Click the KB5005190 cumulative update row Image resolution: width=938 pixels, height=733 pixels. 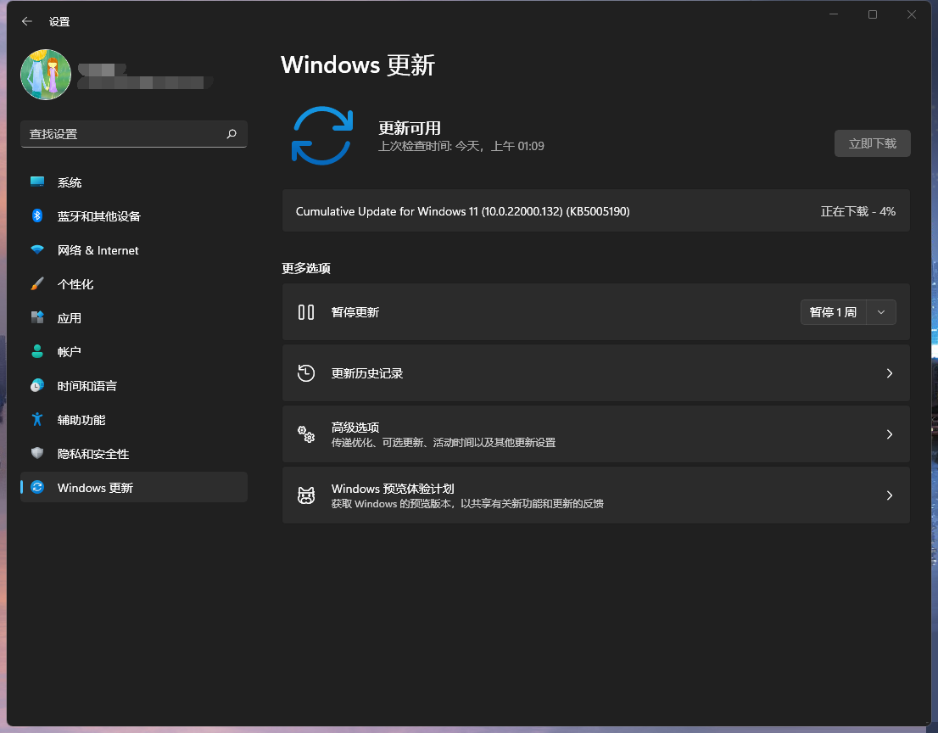click(596, 210)
